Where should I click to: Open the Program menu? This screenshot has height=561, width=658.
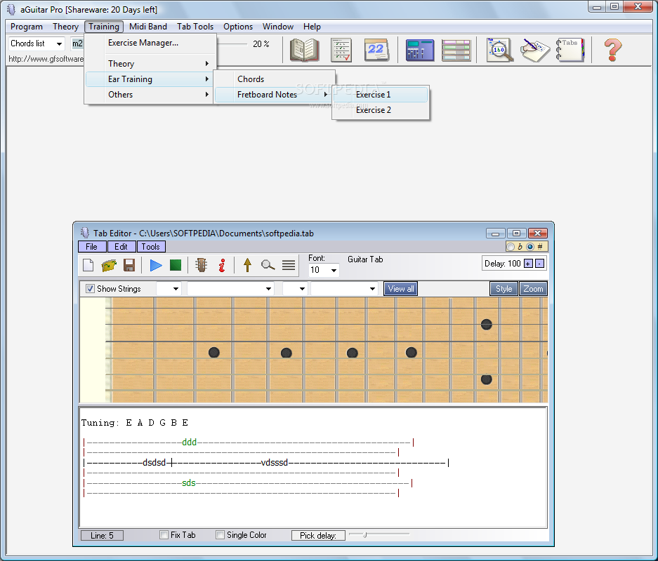[27, 27]
